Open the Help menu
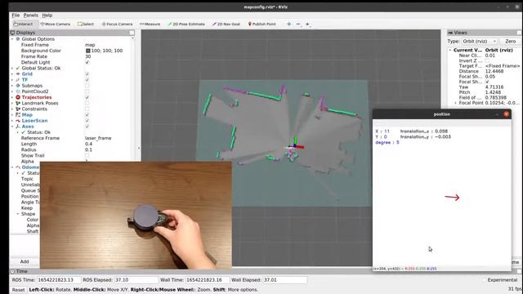 coord(47,16)
